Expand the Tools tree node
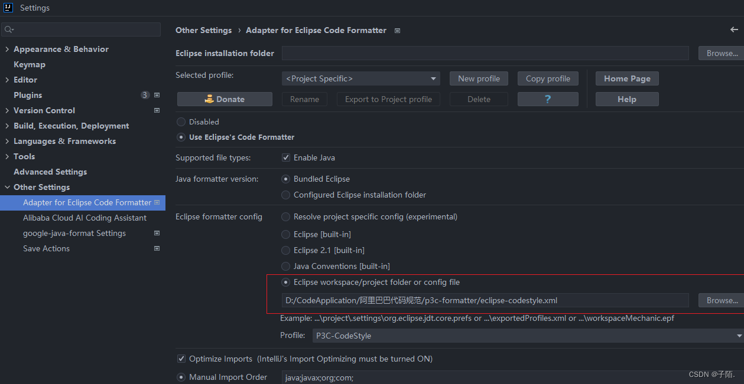Screen dimensions: 744x384 coord(7,156)
